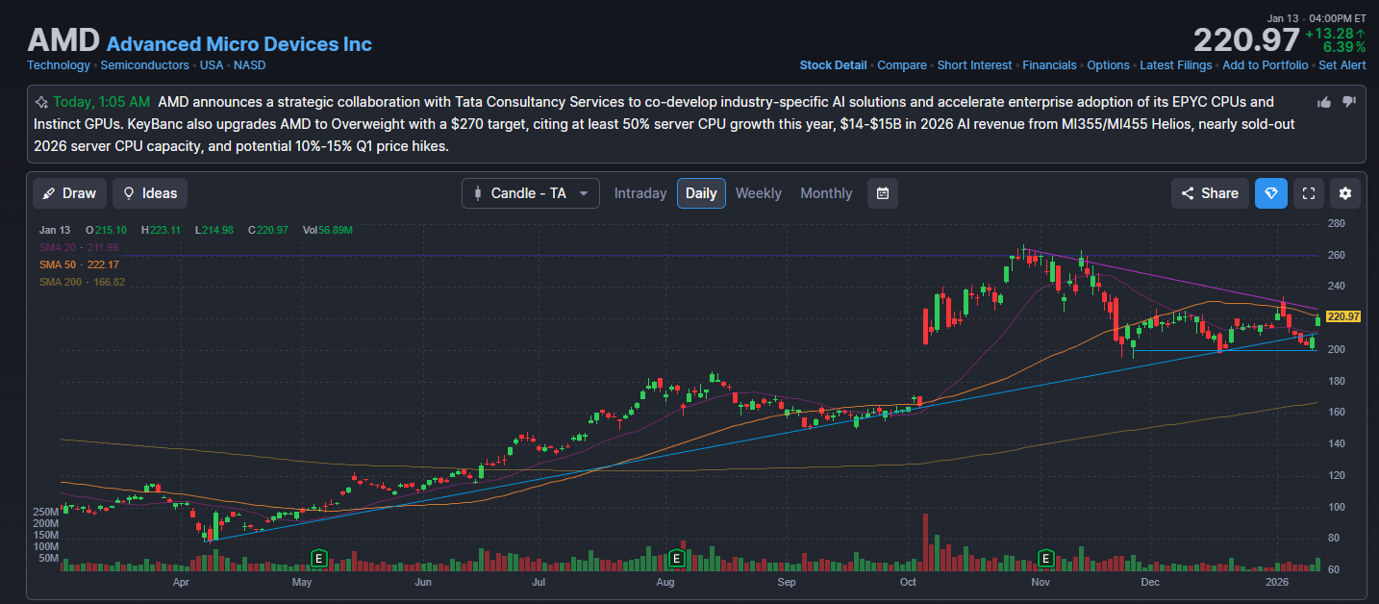
Task: Expand the Candle - TA chart type dropdown
Action: [531, 193]
